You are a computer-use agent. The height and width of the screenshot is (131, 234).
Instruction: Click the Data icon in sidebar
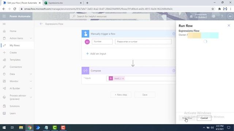pyautogui.click(x=4, y=74)
